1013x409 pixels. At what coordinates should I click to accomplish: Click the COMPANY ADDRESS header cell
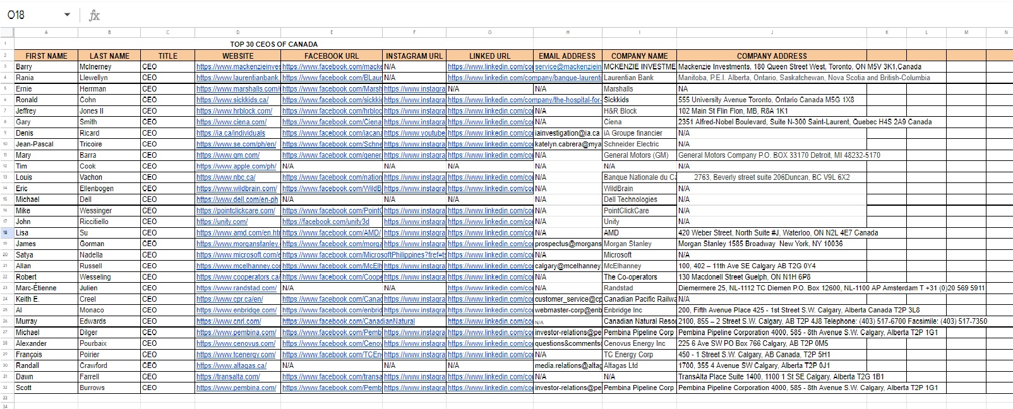coord(772,56)
